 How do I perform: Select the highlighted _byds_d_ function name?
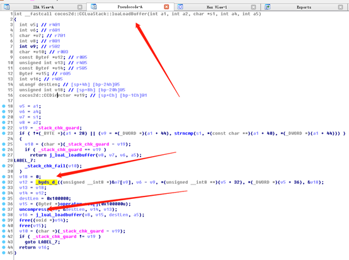tap(46, 182)
